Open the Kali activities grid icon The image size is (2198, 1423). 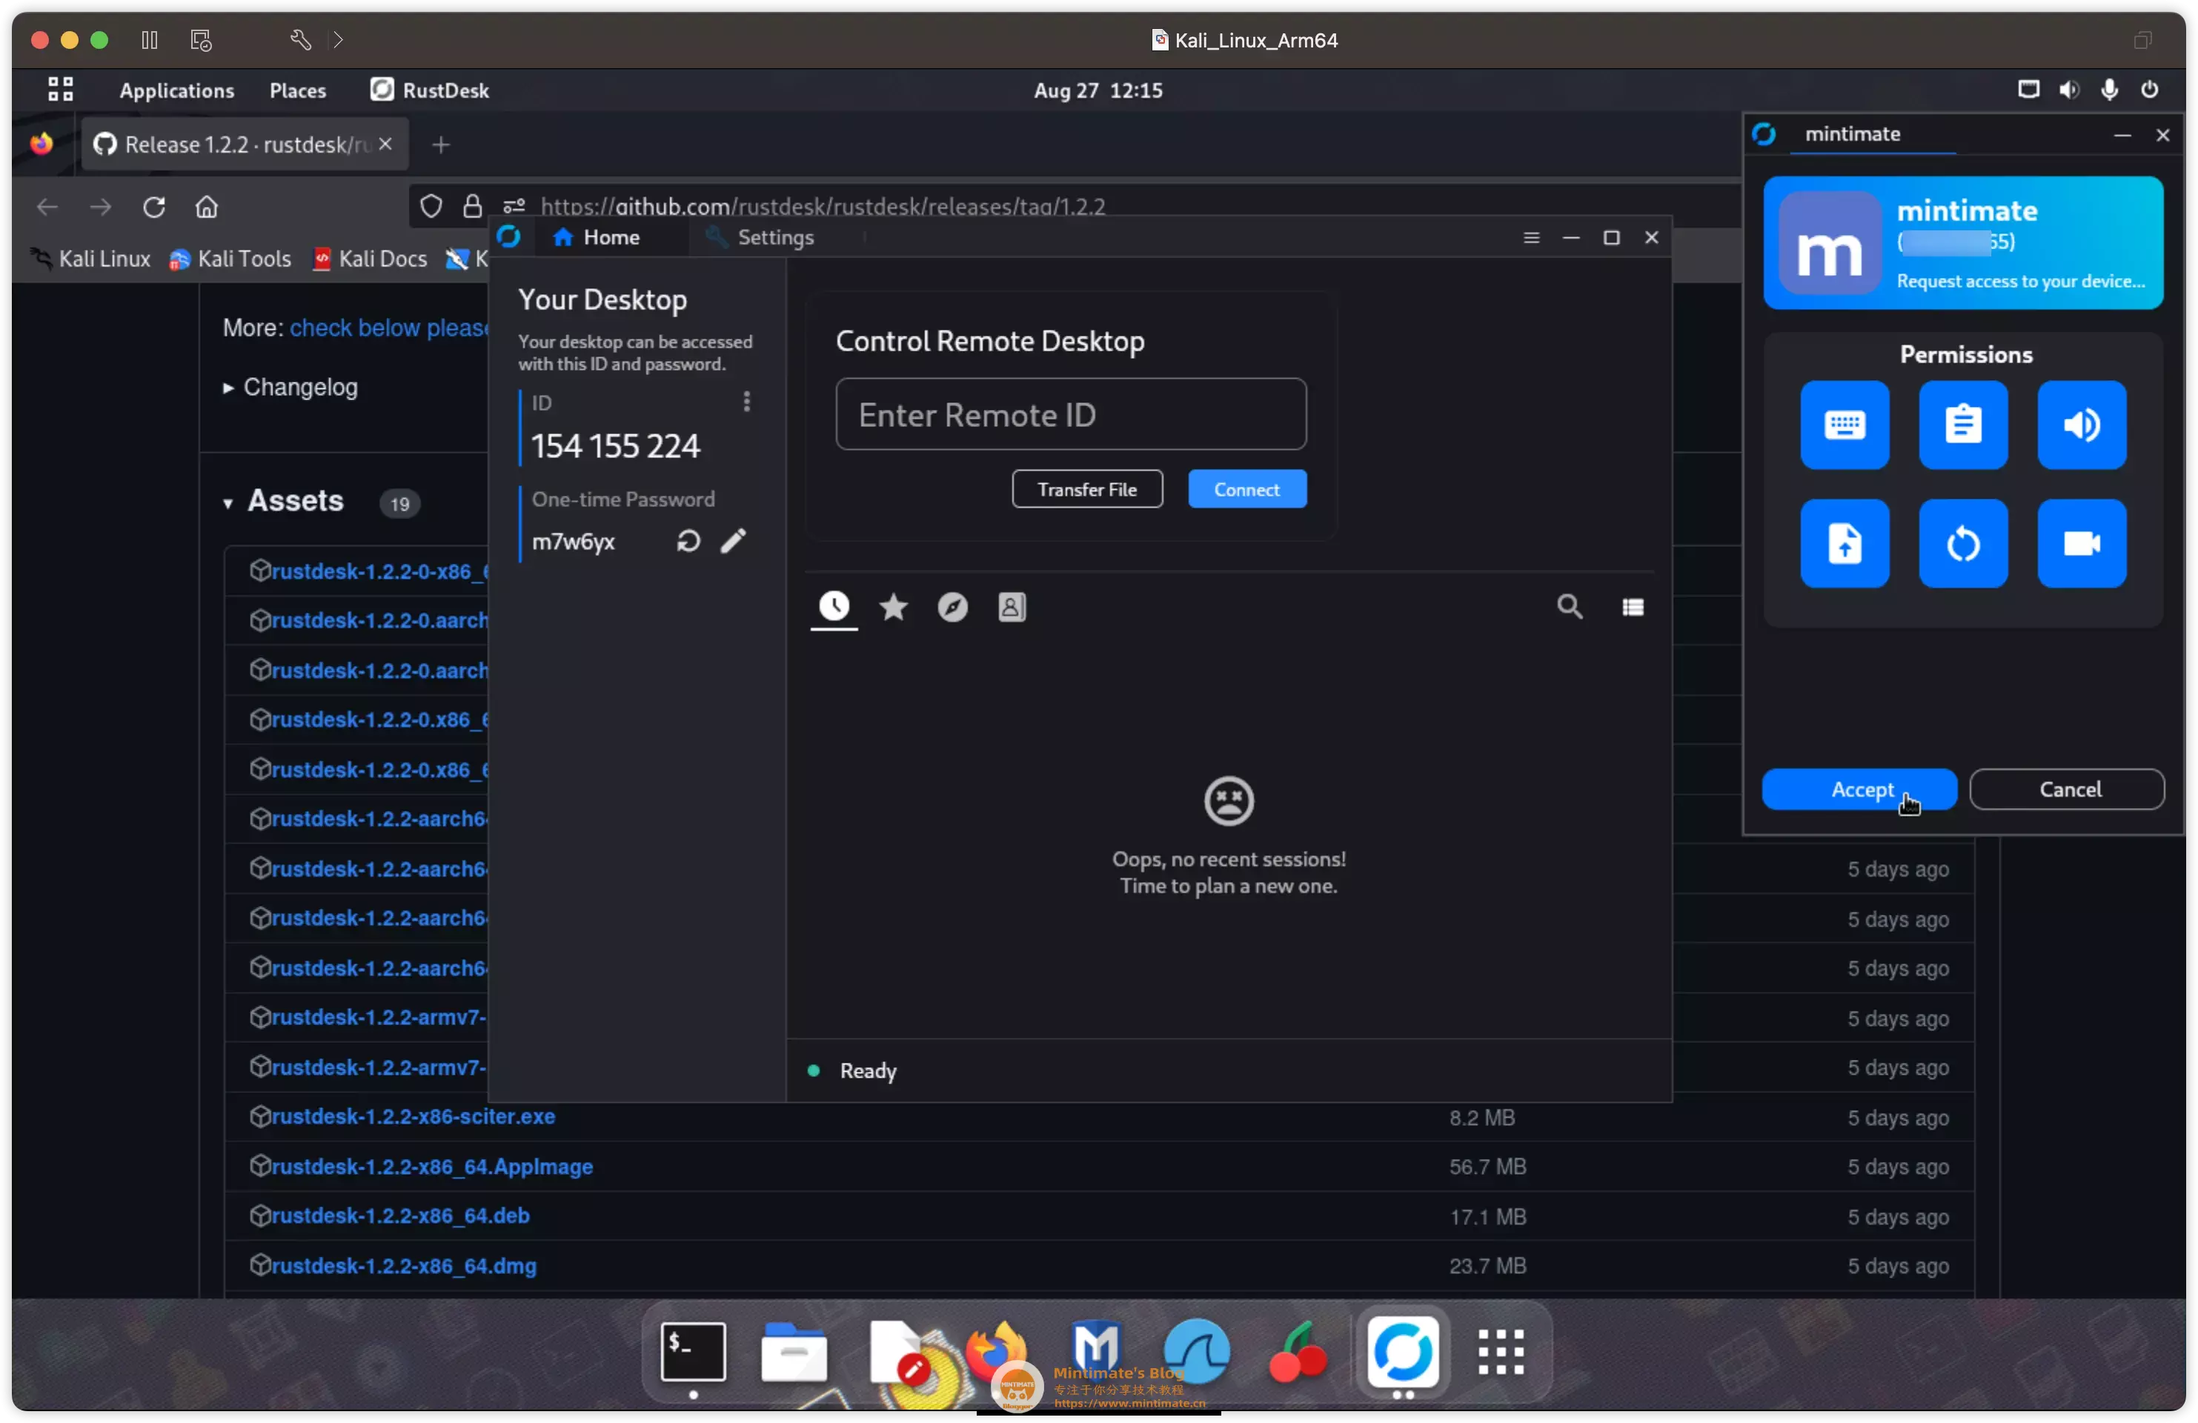coord(60,90)
